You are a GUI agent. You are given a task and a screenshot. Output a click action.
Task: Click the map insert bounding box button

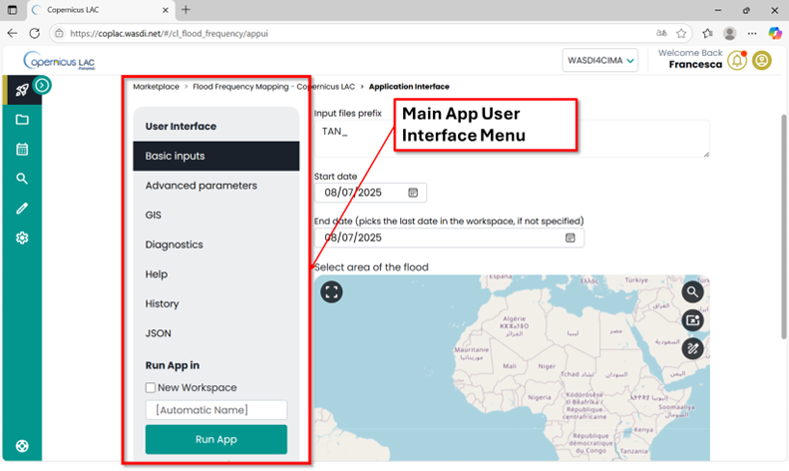click(x=693, y=320)
